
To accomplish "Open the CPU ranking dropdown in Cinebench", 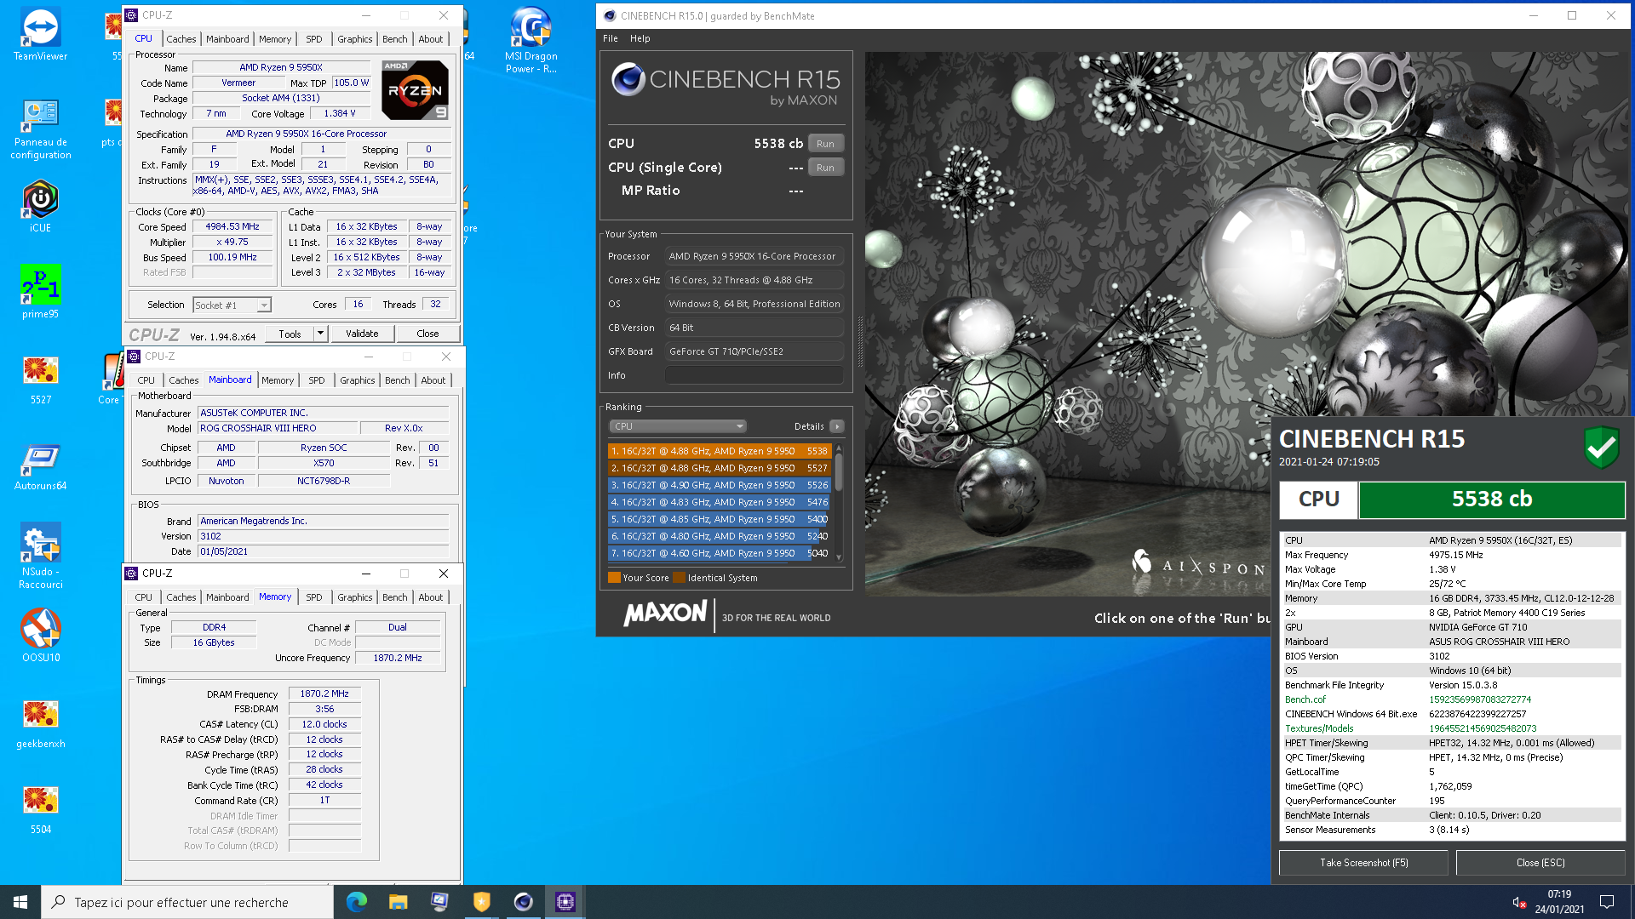I will tap(678, 426).
